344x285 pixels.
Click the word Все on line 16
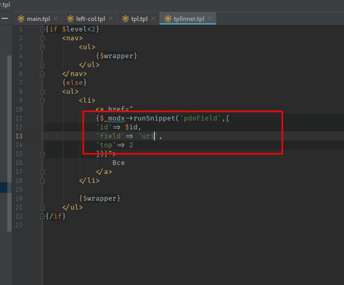[119, 163]
